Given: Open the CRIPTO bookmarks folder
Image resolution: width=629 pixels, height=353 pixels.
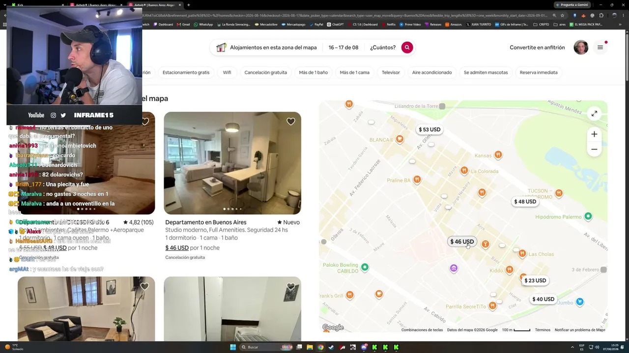Looking at the screenshot, I should 542,24.
